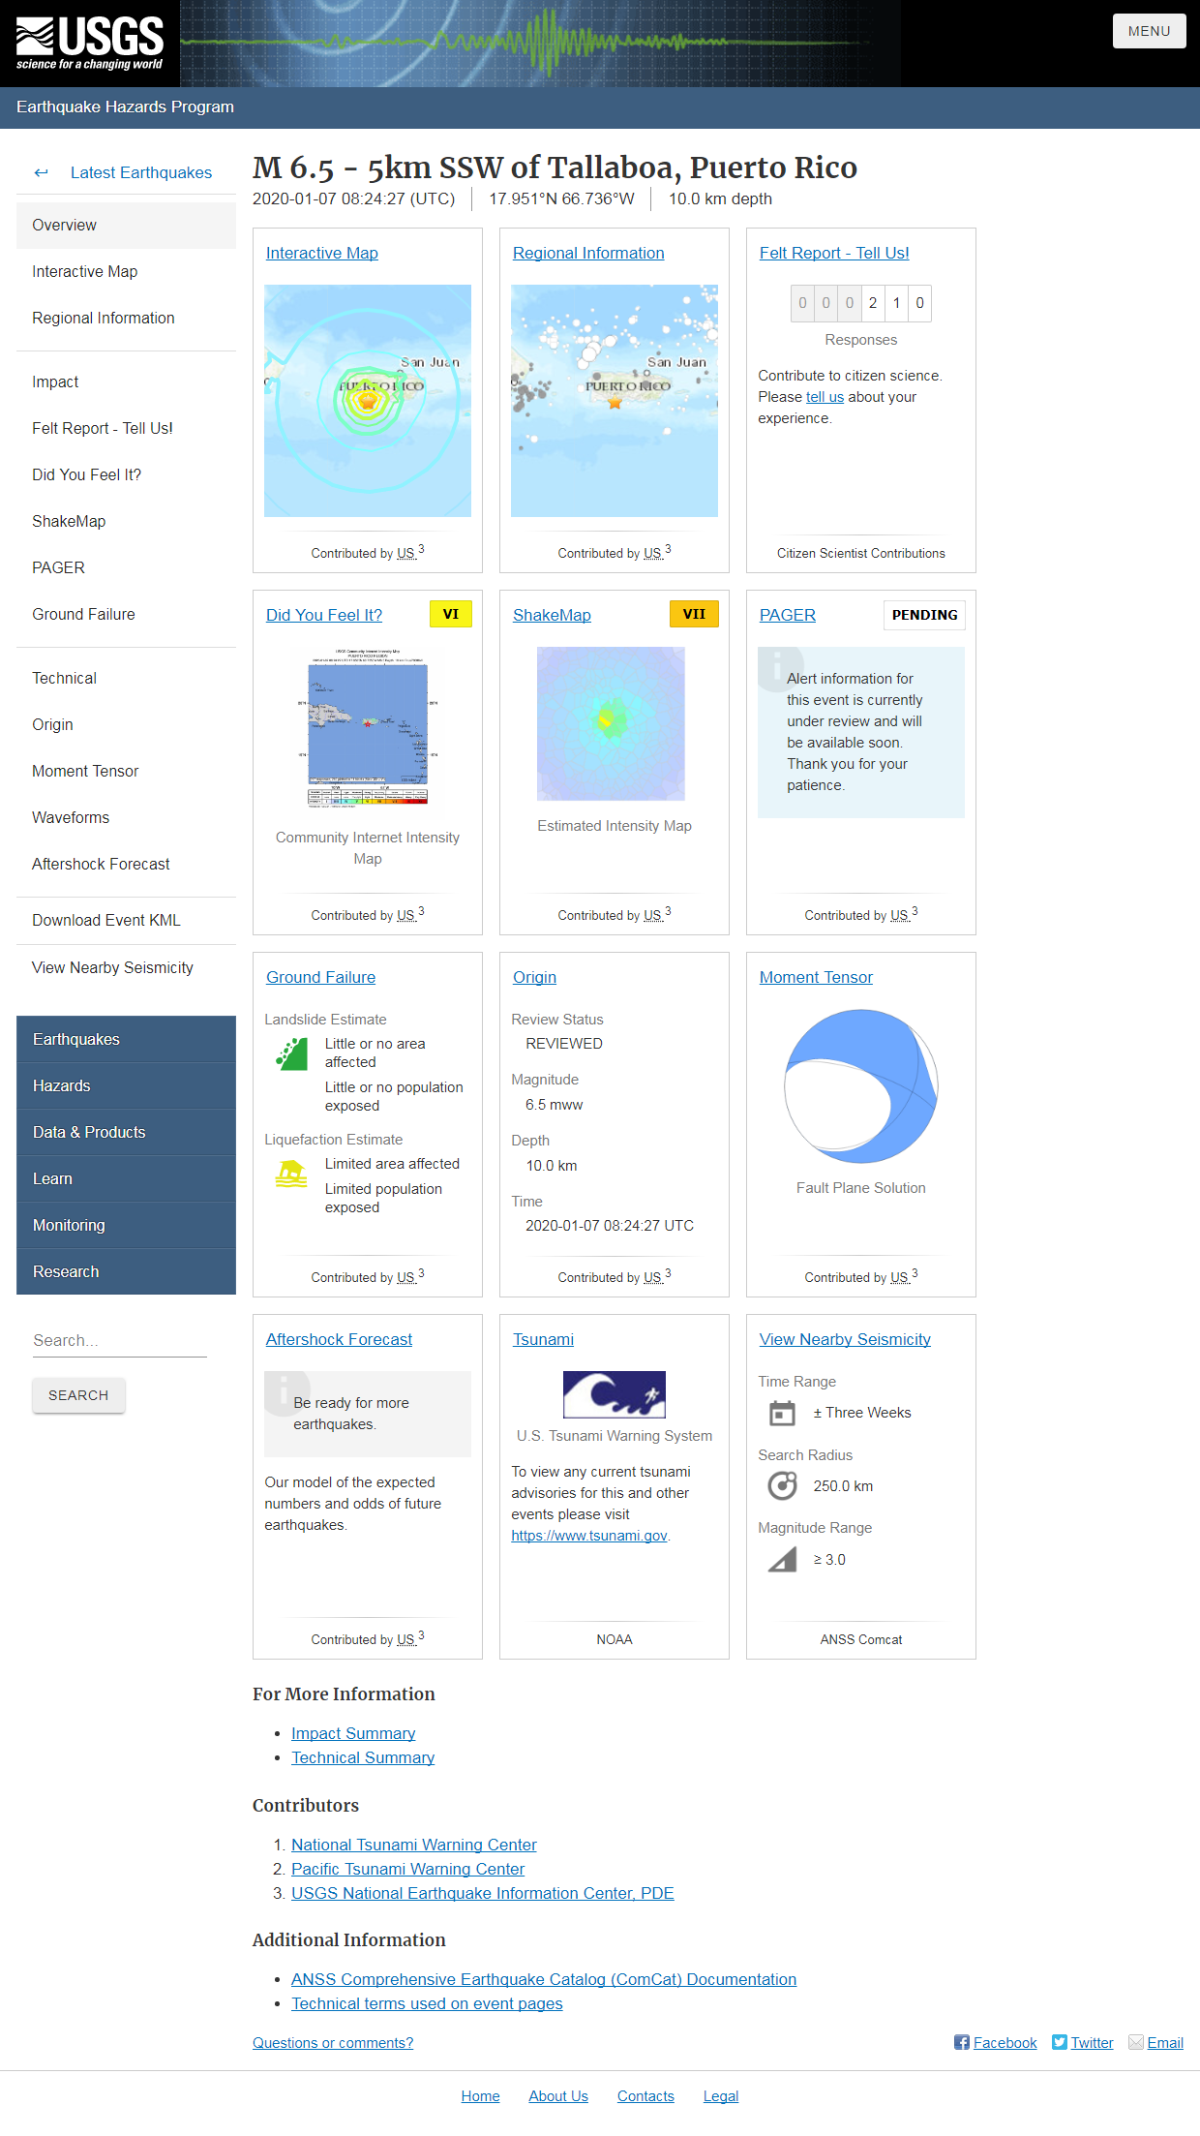Click the yellow VI intensity badge
This screenshot has width=1200, height=2136.
click(451, 614)
